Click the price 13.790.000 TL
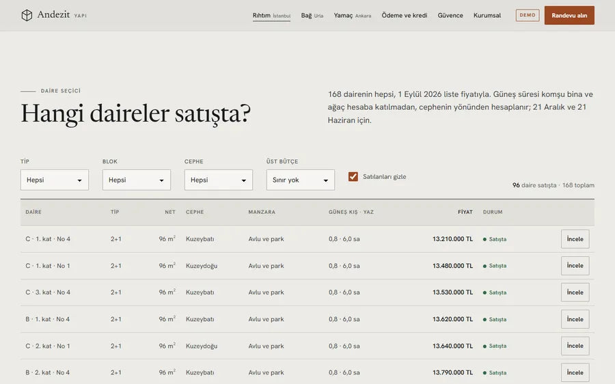The height and width of the screenshot is (384, 615). tap(452, 372)
